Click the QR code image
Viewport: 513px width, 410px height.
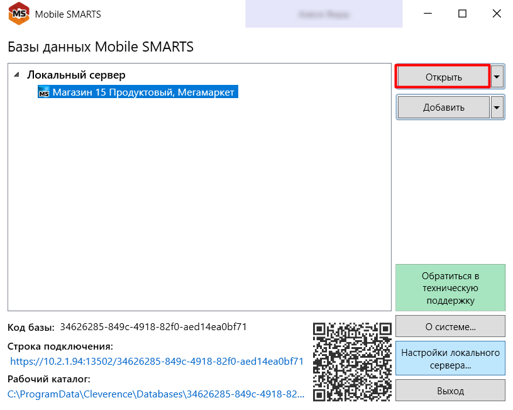point(353,361)
